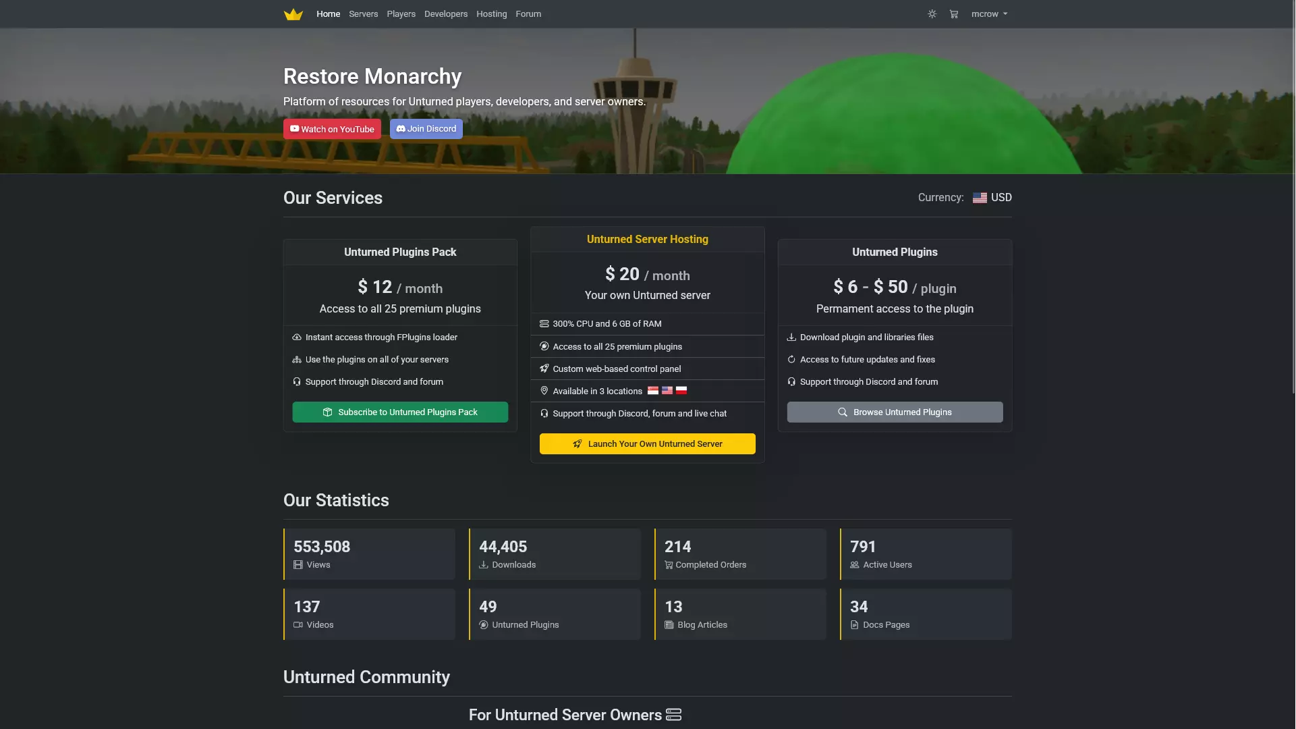The width and height of the screenshot is (1296, 729).
Task: Click Browse Unturned Plugins button
Action: tap(895, 412)
